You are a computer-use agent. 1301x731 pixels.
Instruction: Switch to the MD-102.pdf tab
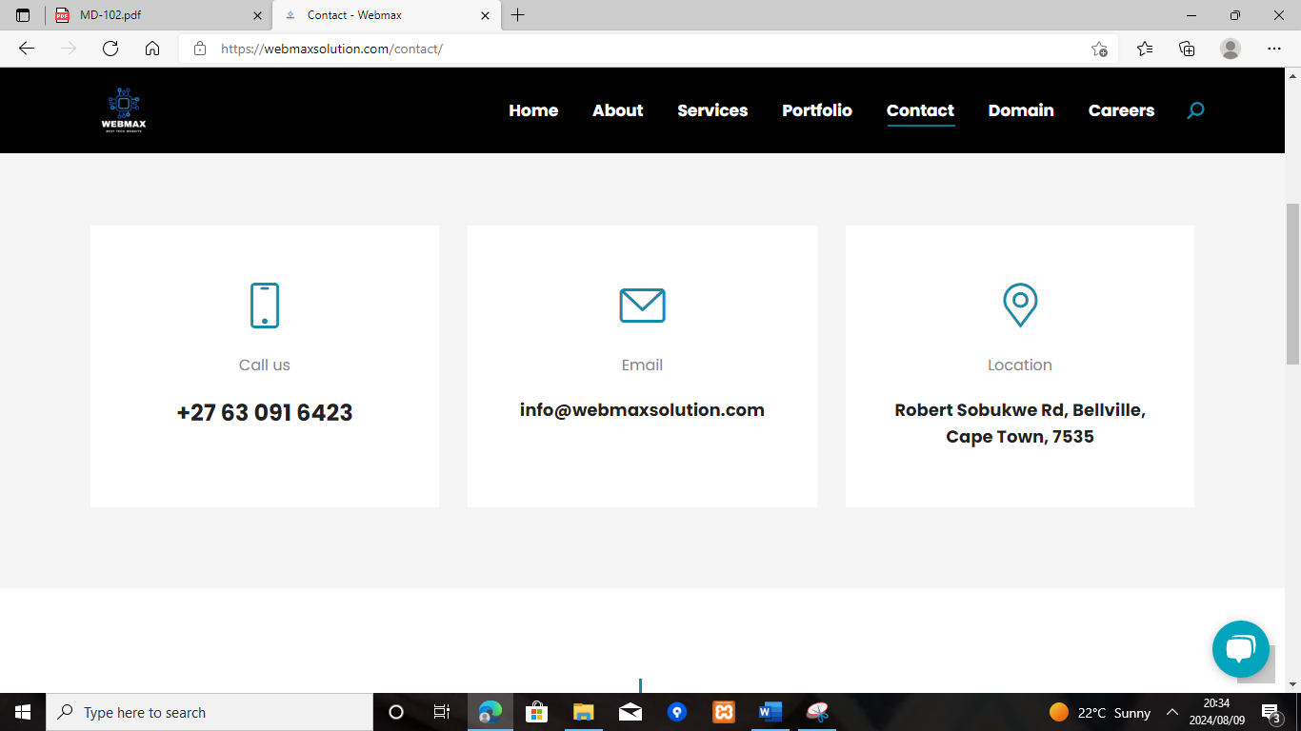point(158,15)
